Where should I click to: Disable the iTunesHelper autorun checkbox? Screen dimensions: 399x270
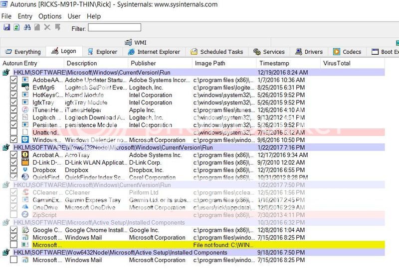pos(14,110)
